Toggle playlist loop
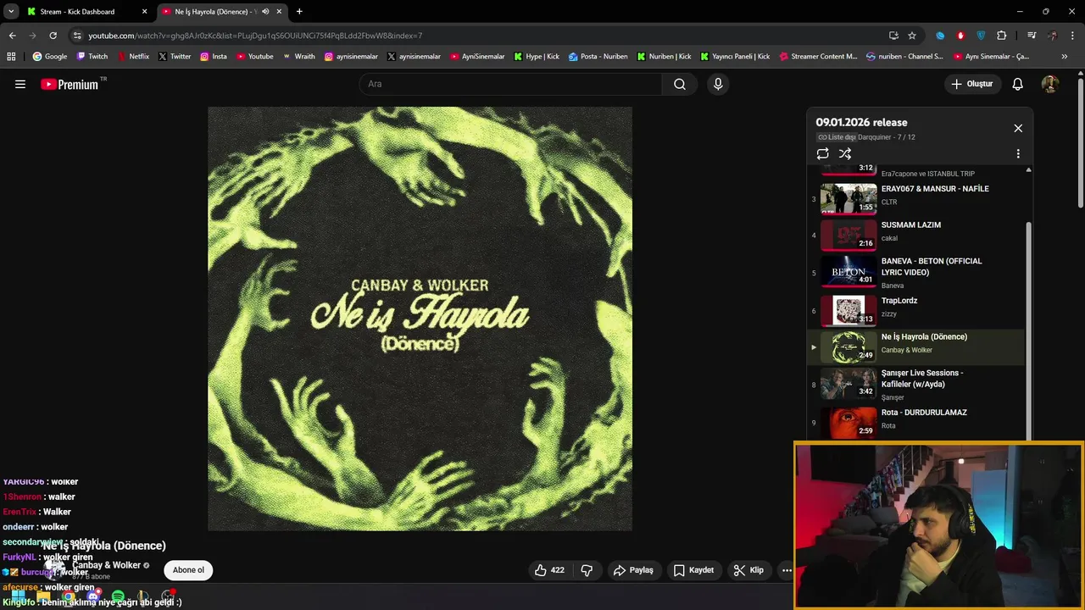Screen dimensions: 1085x610 tap(822, 153)
